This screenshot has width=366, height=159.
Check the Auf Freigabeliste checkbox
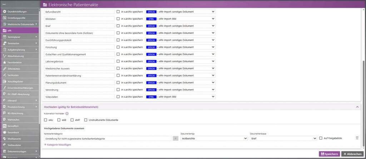coord(321,138)
